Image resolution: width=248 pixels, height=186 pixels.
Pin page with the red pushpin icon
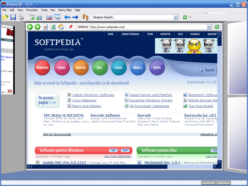pos(71,27)
